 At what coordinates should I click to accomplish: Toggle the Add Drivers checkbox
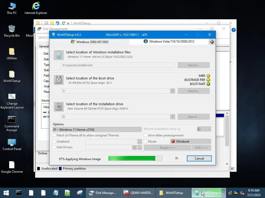point(54,147)
